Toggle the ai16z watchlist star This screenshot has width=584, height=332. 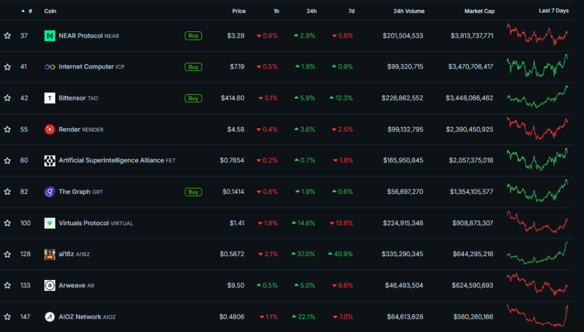(7, 254)
